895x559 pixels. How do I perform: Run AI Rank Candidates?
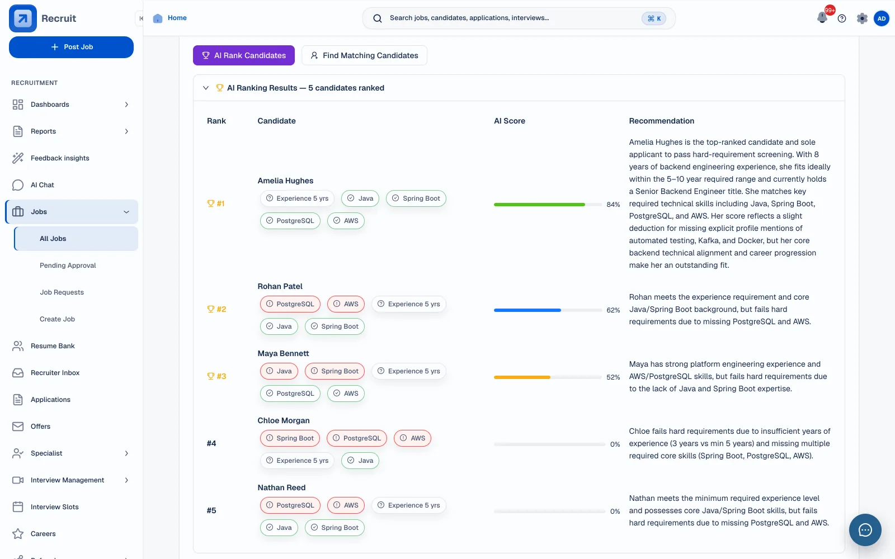[x=244, y=55]
